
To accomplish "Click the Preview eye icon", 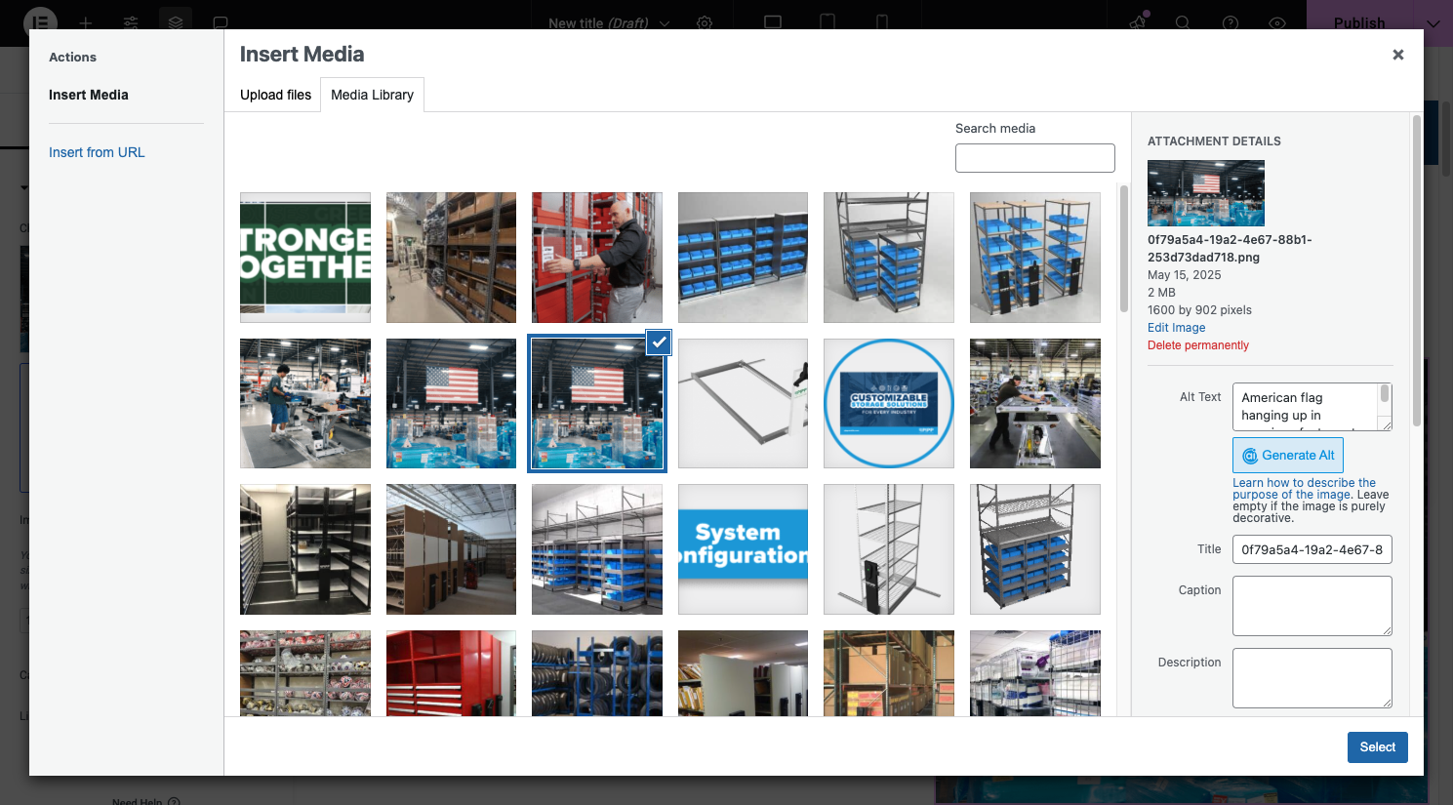I will [1277, 22].
